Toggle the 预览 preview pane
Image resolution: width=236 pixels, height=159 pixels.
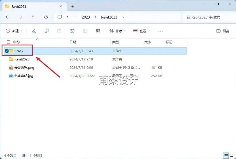(x=223, y=31)
